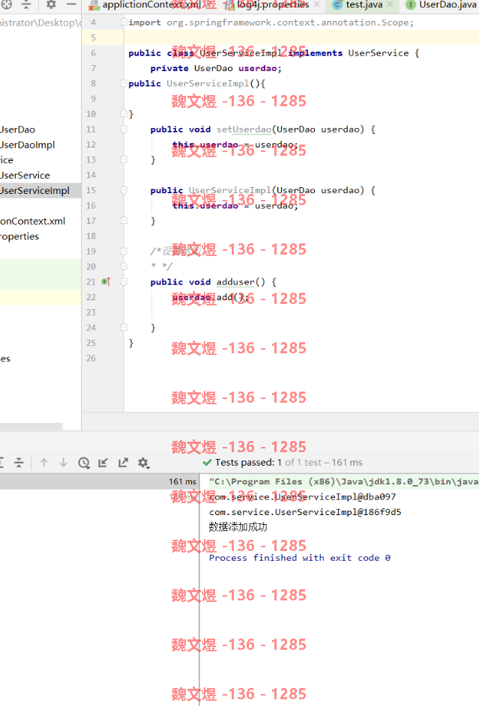Click fold end marker at line 17
The height and width of the screenshot is (706, 479).
pyautogui.click(x=124, y=221)
